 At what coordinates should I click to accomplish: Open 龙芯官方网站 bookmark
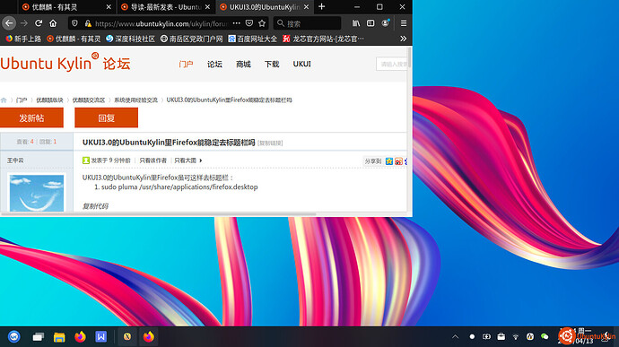click(x=323, y=39)
